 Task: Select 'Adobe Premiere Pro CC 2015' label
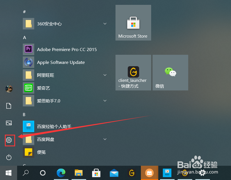coord(67,49)
